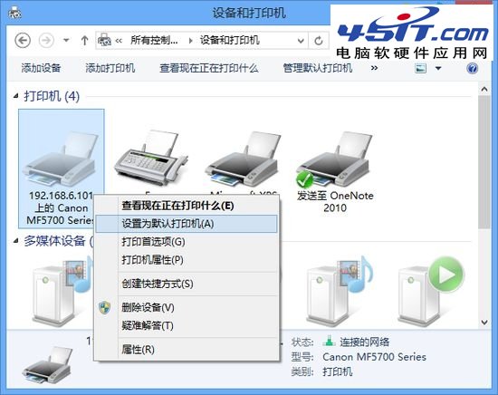
Task: Select the Canon MF5700 Series printer
Action: [x=61, y=169]
